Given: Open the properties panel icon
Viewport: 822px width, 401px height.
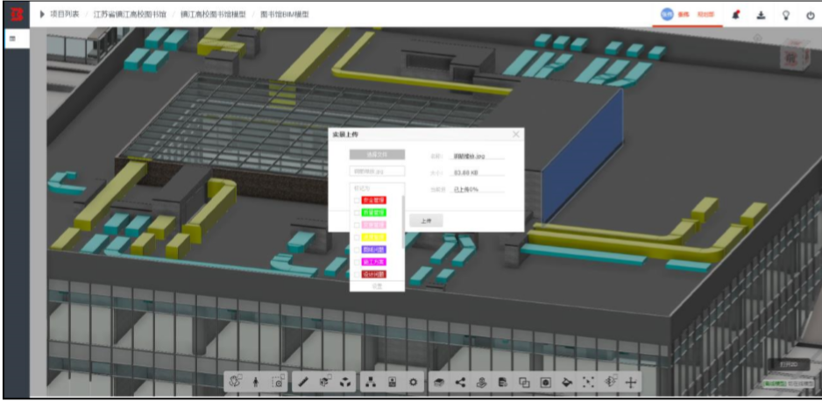Looking at the screenshot, I should click(392, 382).
